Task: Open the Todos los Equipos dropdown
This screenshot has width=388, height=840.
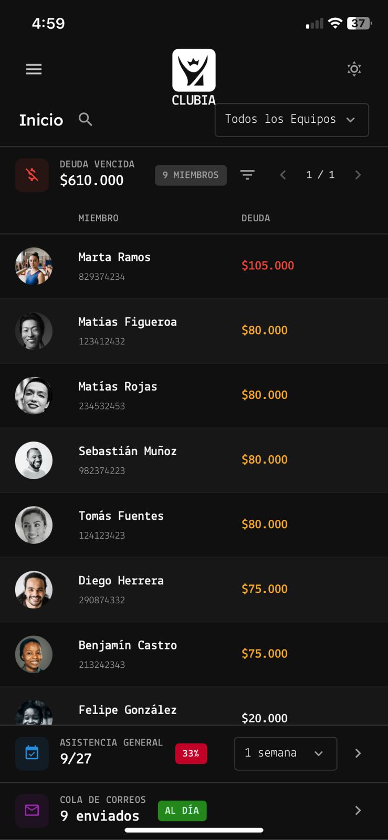Action: pos(292,120)
